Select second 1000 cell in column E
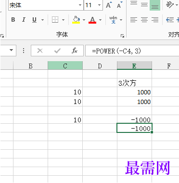The width and height of the screenshot is (179, 183). click(x=134, y=102)
